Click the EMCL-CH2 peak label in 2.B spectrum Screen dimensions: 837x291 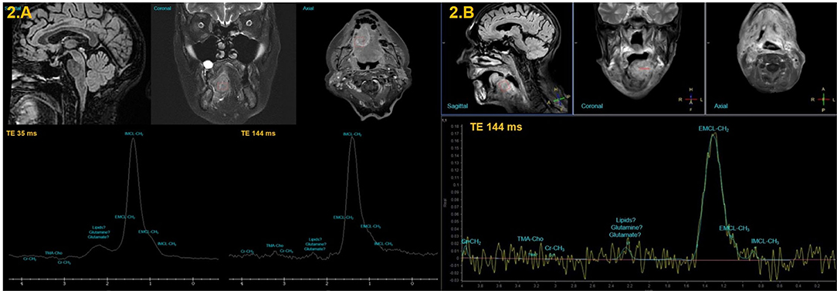pyautogui.click(x=713, y=129)
